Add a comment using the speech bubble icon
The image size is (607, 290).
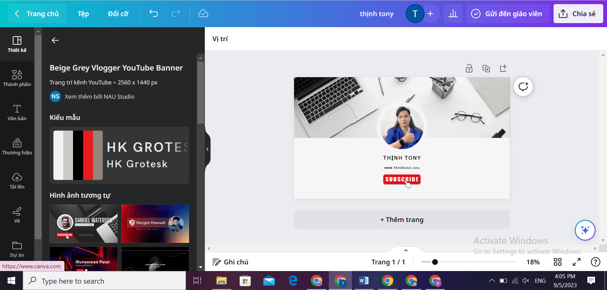pyautogui.click(x=523, y=87)
